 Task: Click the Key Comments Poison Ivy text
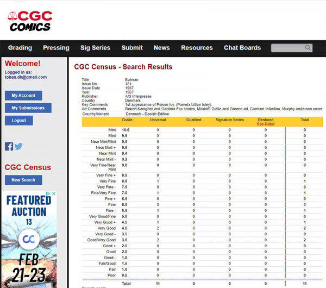click(x=168, y=104)
